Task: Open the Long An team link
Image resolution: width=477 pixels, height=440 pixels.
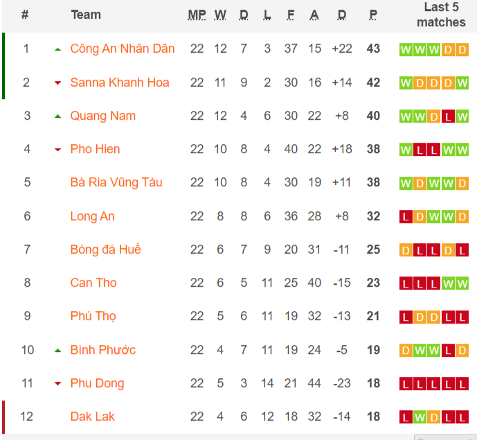Action: 92,216
